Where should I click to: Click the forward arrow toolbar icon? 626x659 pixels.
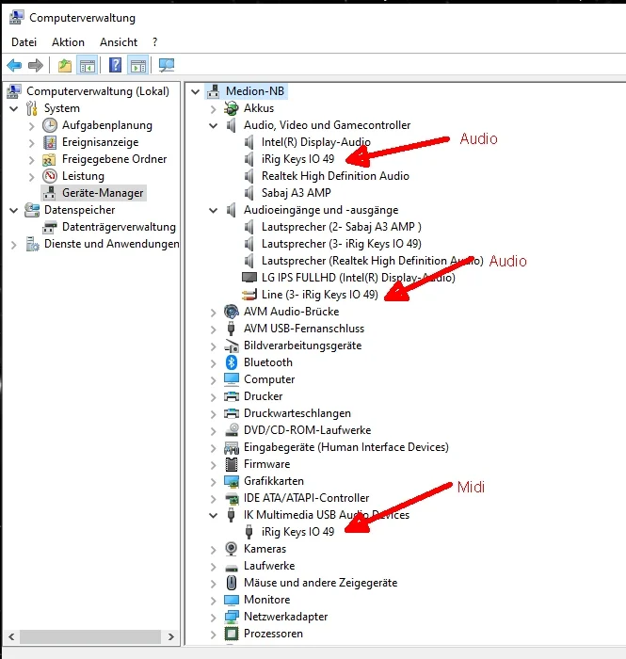pyautogui.click(x=36, y=65)
